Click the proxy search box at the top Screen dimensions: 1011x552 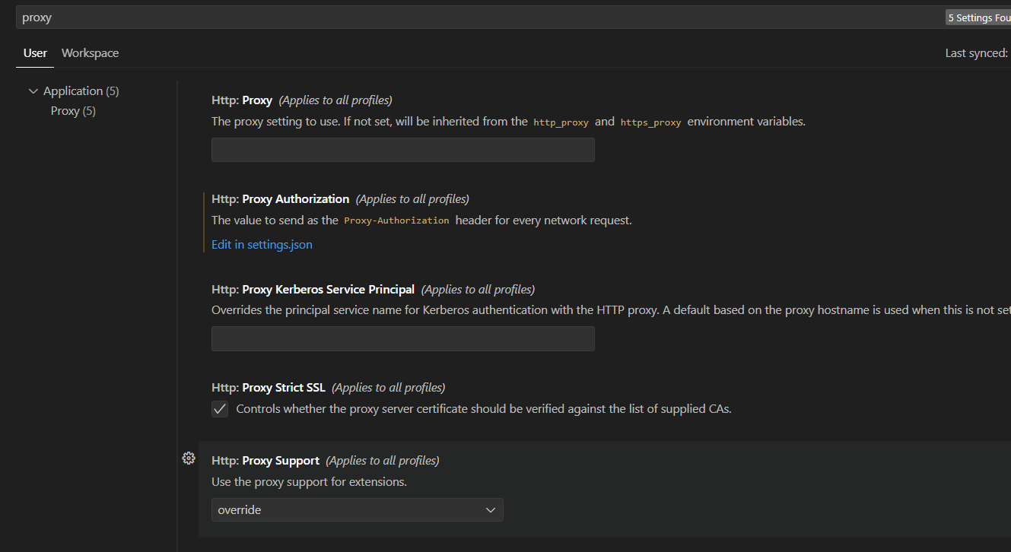(x=304, y=17)
